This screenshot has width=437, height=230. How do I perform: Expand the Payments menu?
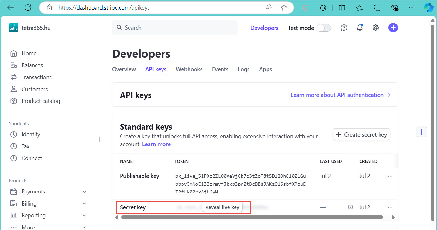(x=84, y=192)
